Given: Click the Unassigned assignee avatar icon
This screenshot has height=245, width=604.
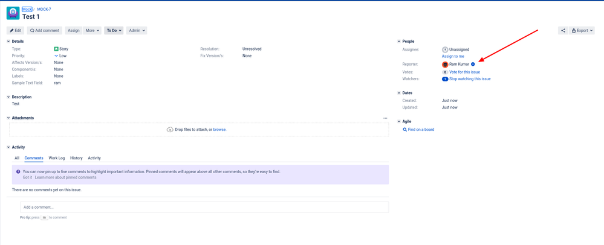Looking at the screenshot, I should coord(445,49).
